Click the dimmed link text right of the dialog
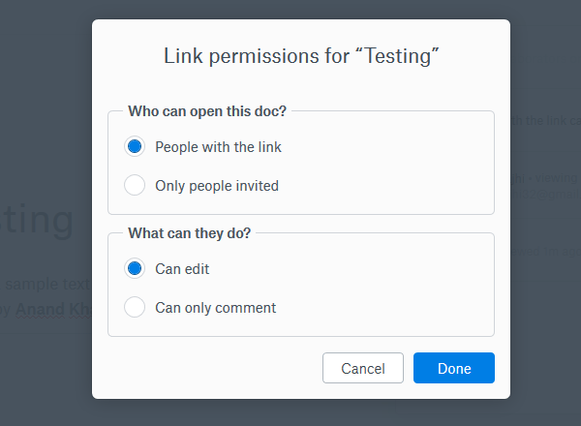This screenshot has height=426, width=581. (x=545, y=121)
